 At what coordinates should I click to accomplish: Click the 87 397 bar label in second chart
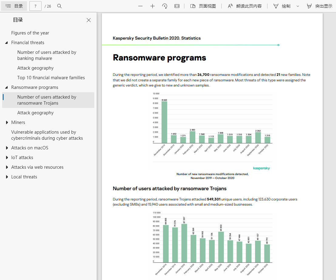click(x=184, y=220)
